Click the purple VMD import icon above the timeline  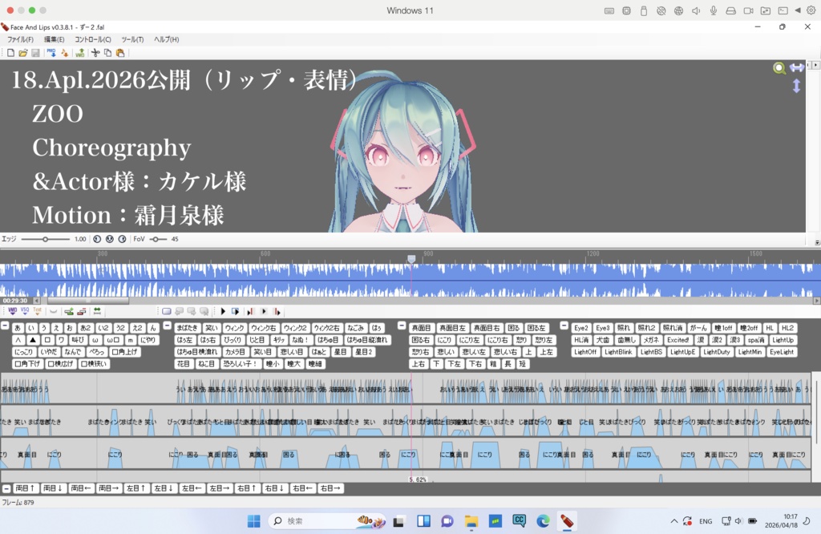[x=13, y=311]
